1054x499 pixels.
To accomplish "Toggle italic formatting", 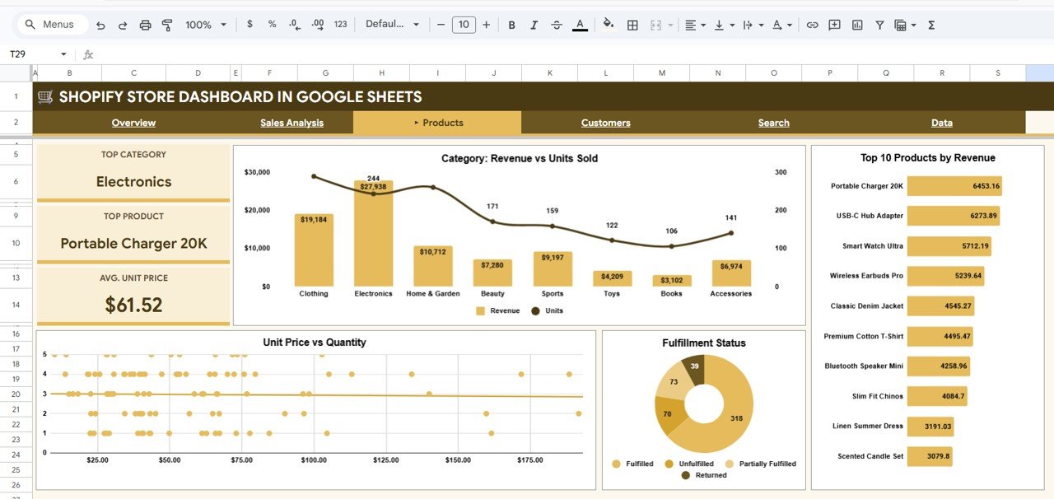I will 534,25.
